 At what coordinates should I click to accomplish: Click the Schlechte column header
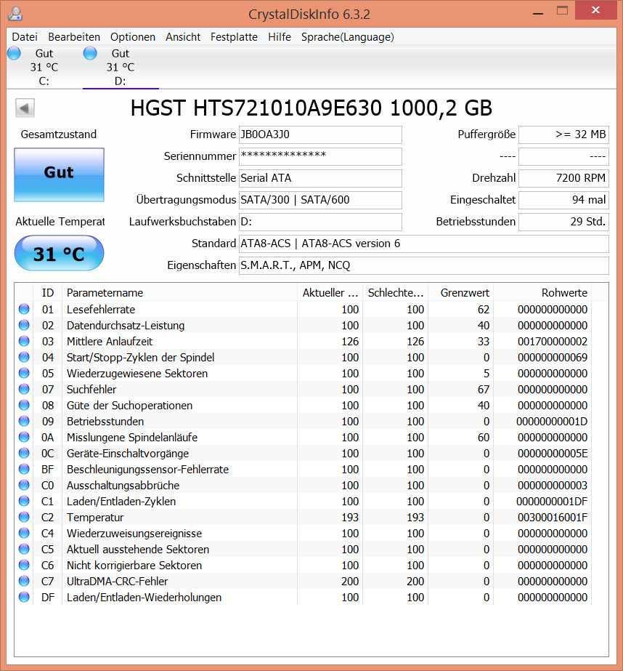tap(395, 293)
